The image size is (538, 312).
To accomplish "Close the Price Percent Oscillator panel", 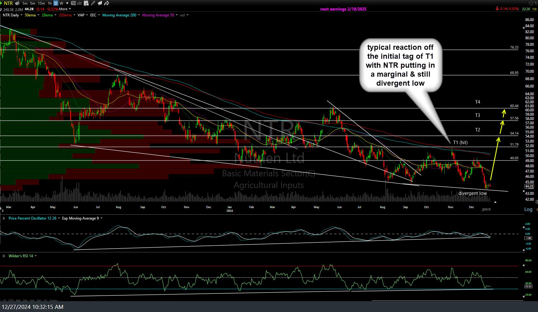I will 4,218.
